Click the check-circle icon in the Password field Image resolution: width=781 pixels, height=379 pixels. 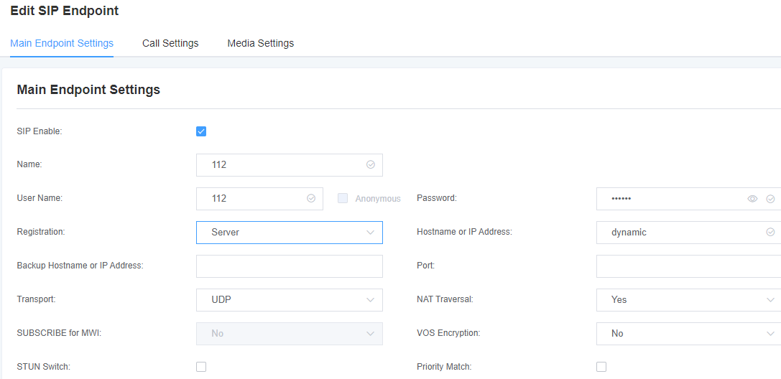click(770, 199)
